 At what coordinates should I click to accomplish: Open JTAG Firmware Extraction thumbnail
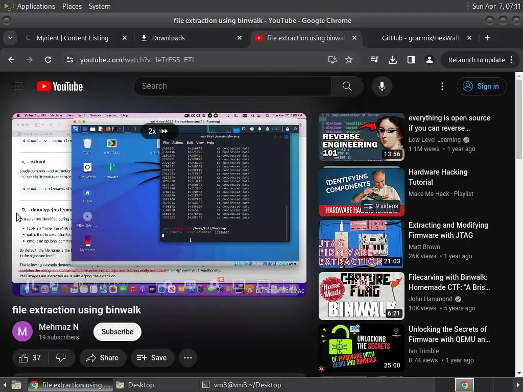click(362, 244)
